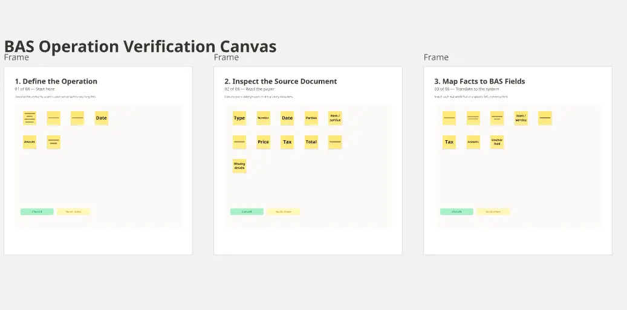Image resolution: width=627 pixels, height=310 pixels.
Task: Select the '2. Inspect the Source Document' heading
Action: tap(281, 81)
